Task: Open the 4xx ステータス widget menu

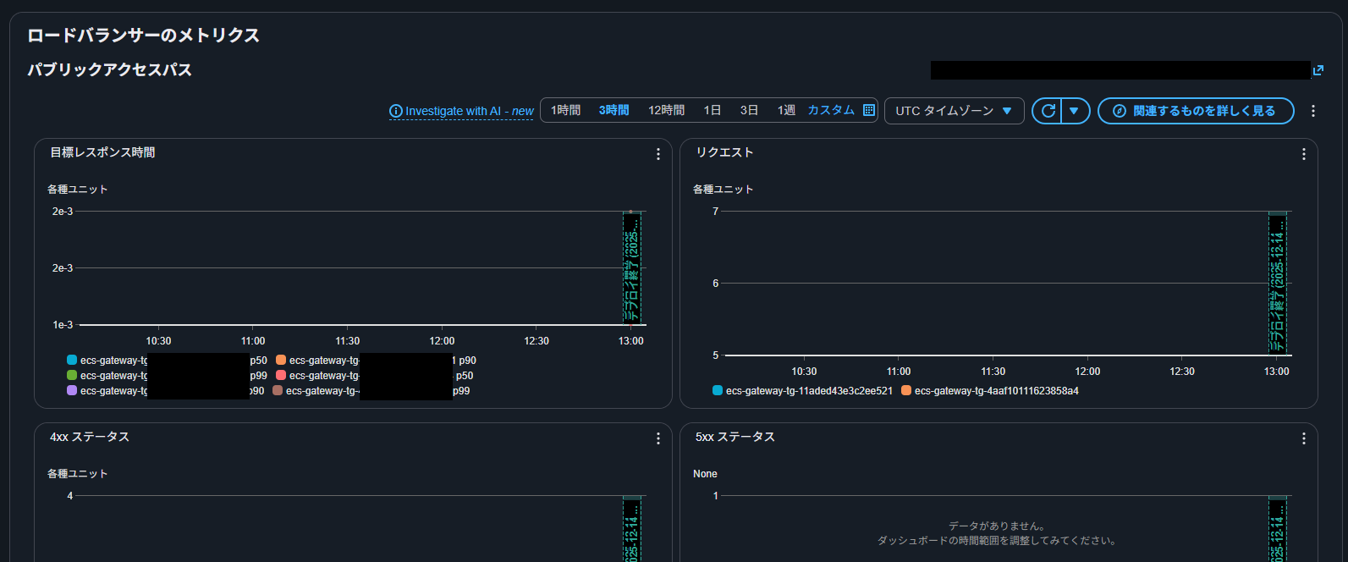Action: coord(657,438)
